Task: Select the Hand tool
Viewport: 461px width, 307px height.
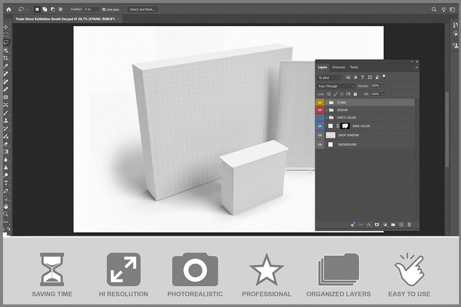Action: click(6, 206)
